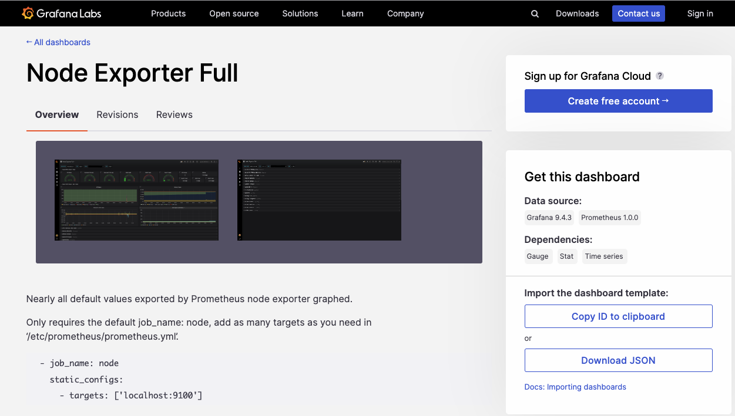Click the Gauge dependency tag
This screenshot has width=735, height=416.
pyautogui.click(x=538, y=256)
